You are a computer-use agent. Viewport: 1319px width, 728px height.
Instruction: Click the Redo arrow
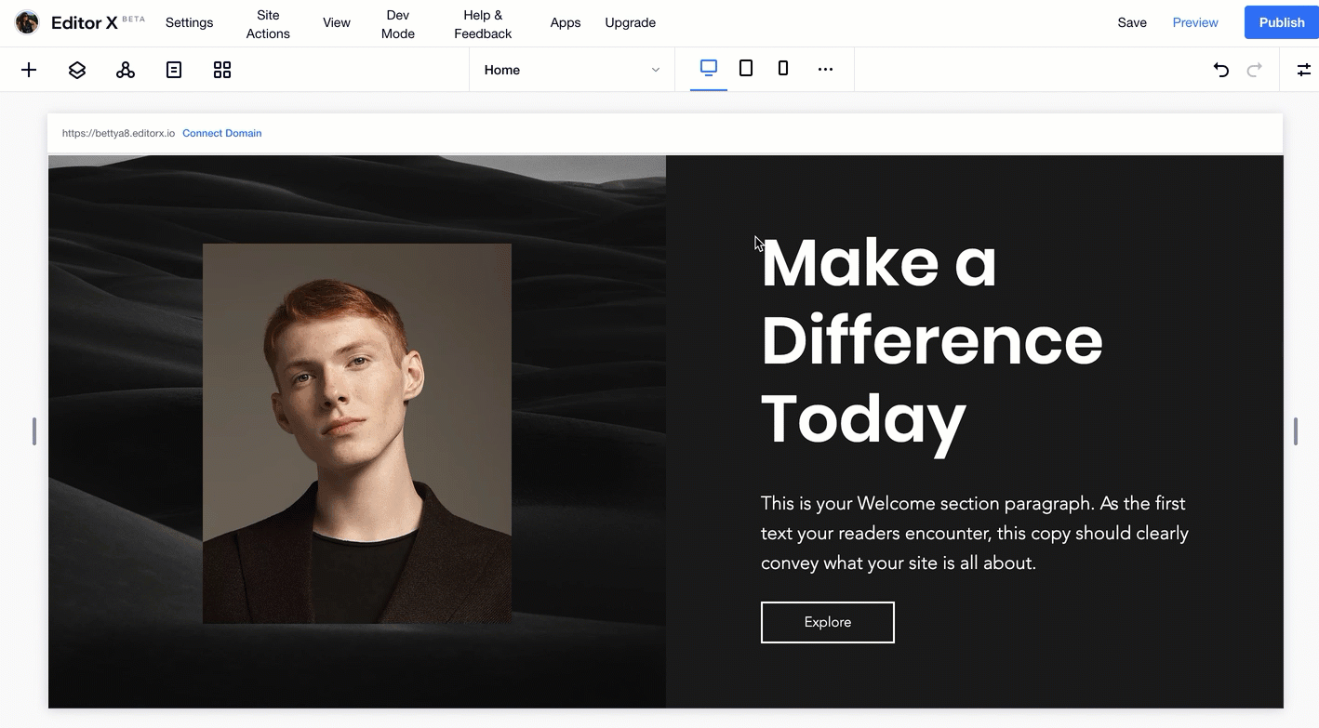1255,70
